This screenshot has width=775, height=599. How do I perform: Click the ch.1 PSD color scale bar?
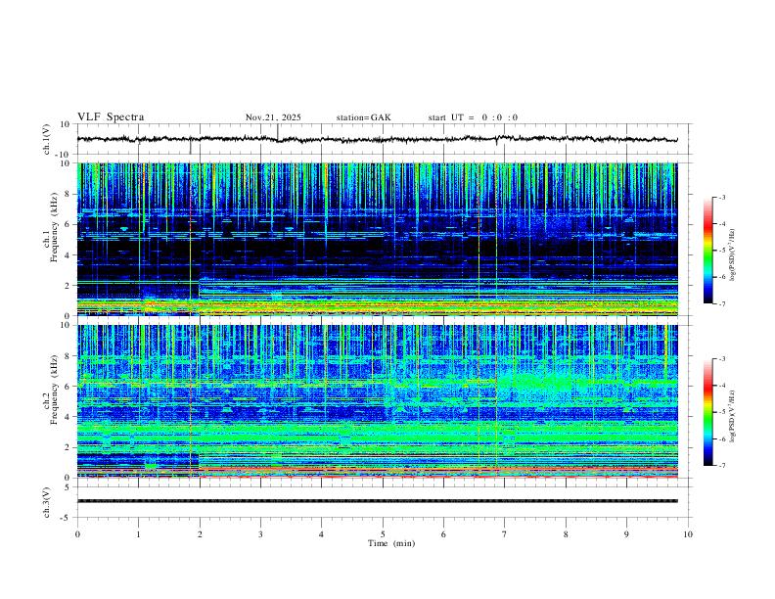click(x=708, y=251)
